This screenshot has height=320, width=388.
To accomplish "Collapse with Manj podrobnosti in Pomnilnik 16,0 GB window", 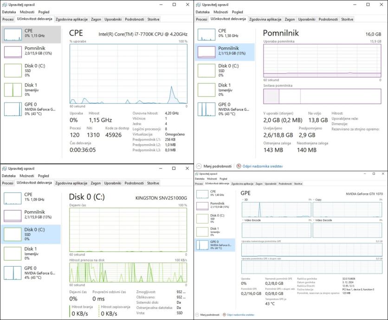I will click(x=213, y=166).
